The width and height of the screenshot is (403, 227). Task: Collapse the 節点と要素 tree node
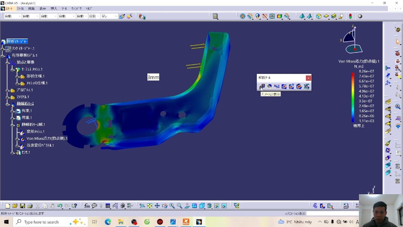point(8,62)
